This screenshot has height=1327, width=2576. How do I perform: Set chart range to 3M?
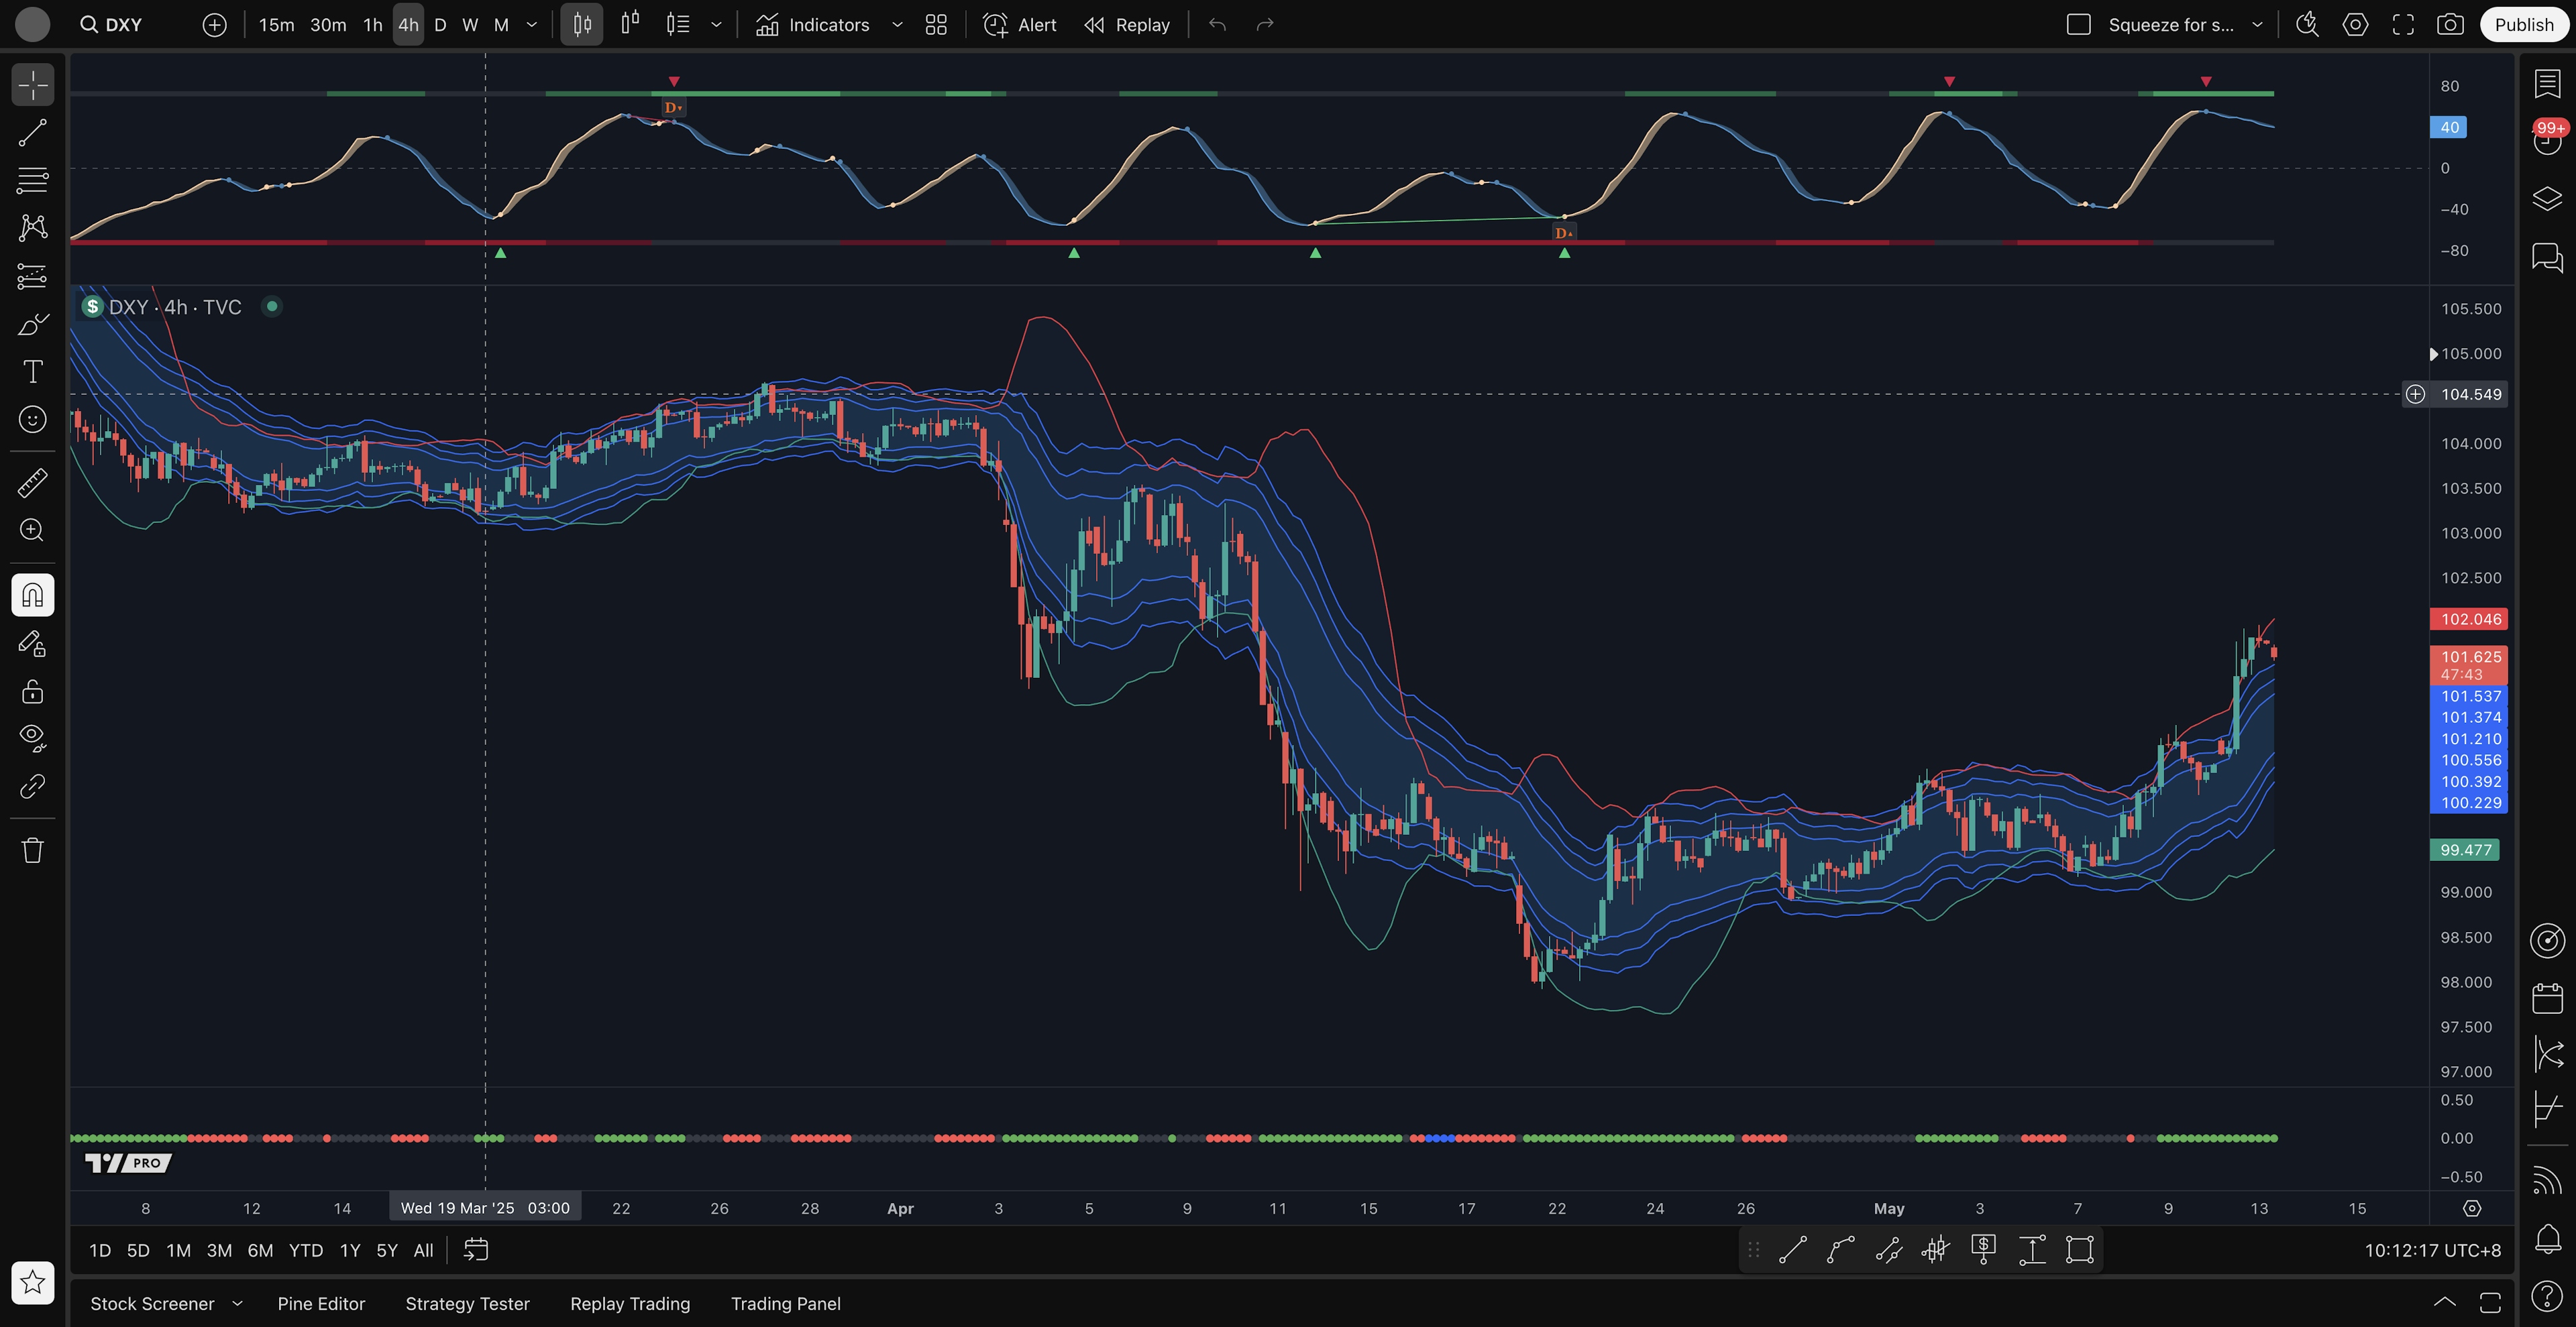219,1250
